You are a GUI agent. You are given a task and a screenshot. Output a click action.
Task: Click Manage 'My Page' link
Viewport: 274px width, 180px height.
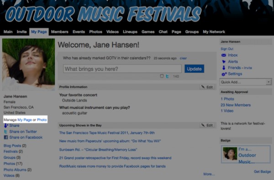click(x=25, y=120)
